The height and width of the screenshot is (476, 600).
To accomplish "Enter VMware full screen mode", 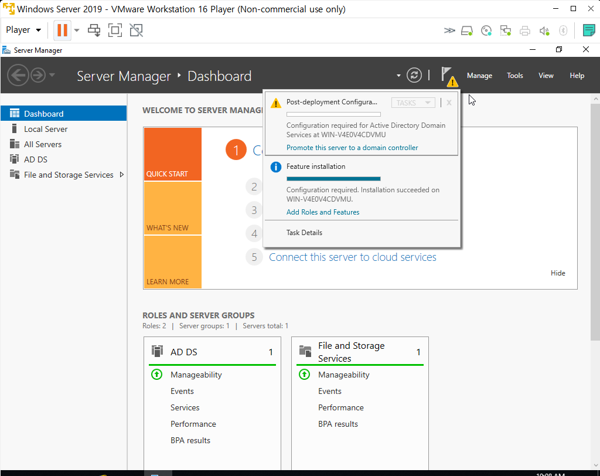I will pyautogui.click(x=115, y=30).
